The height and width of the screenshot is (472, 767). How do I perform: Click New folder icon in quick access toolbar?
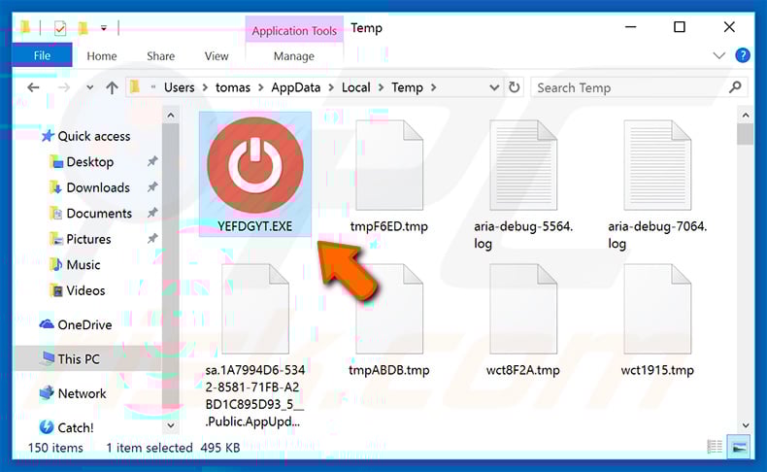[x=83, y=28]
